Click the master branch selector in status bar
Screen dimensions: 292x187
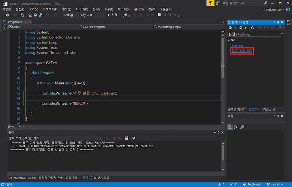pos(275,185)
